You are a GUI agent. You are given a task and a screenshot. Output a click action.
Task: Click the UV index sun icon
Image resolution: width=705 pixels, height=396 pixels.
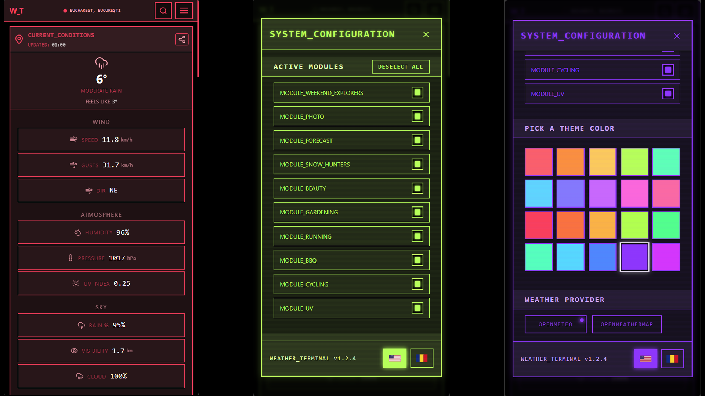coord(76,283)
